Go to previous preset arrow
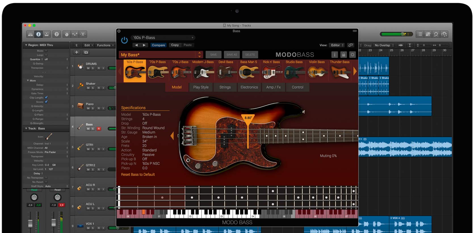 tap(137, 45)
